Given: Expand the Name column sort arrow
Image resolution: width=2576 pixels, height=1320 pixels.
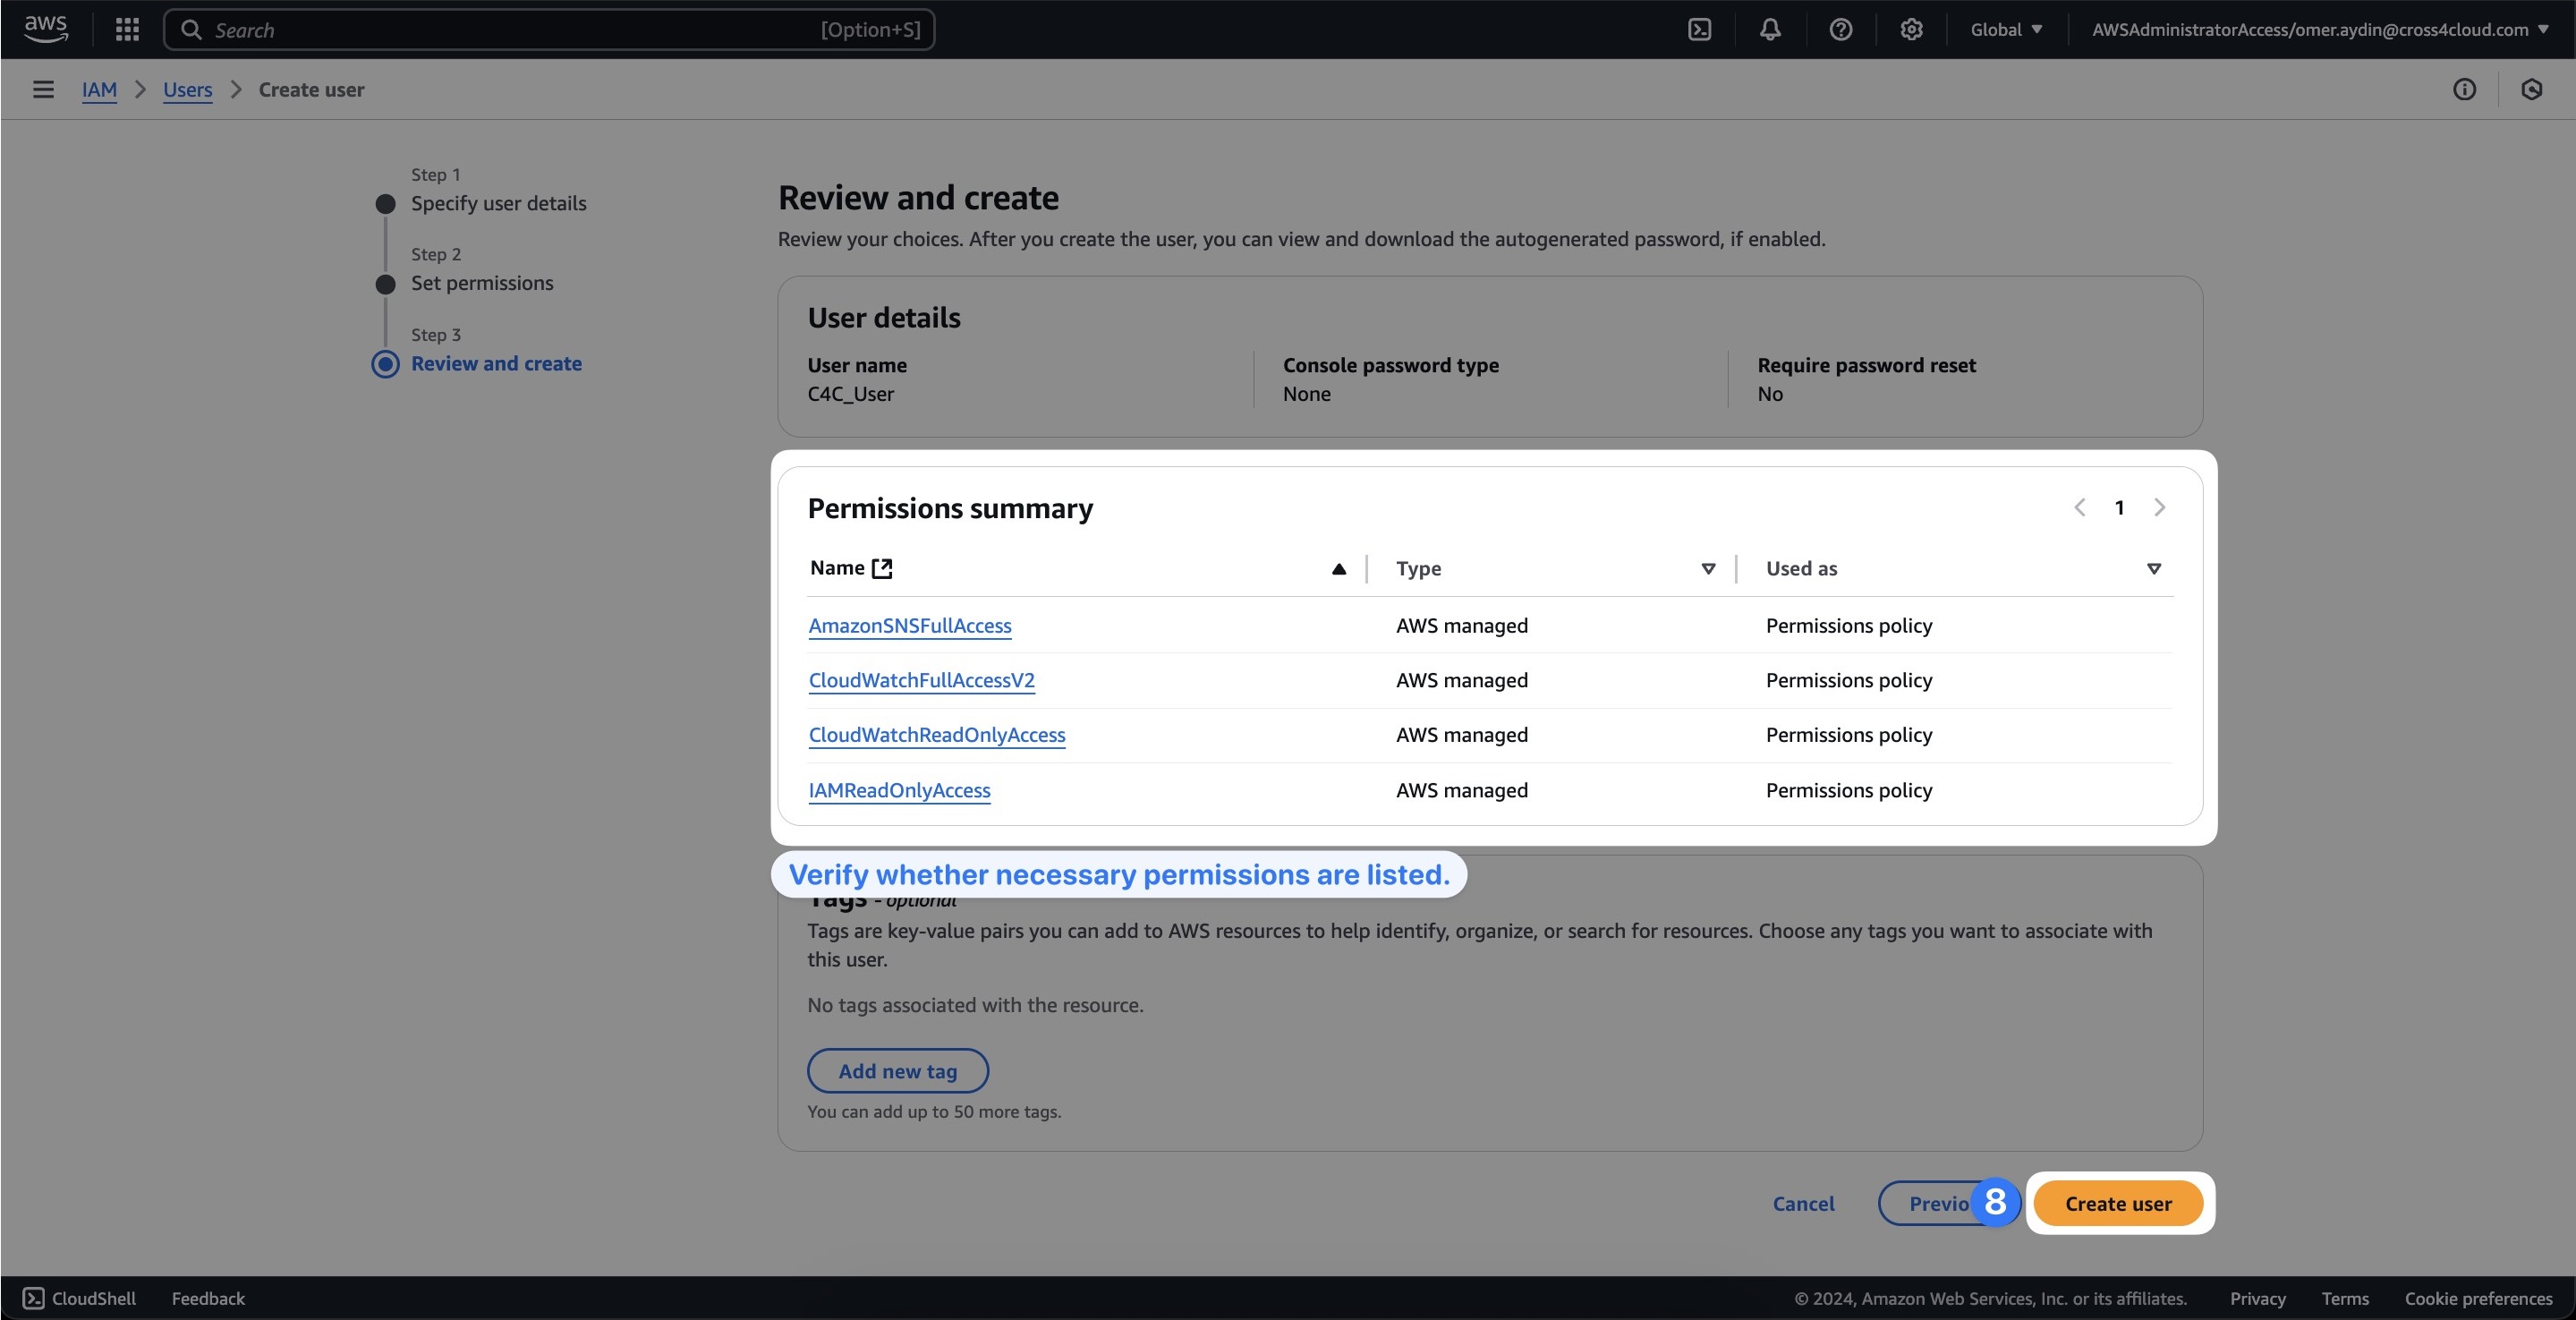Looking at the screenshot, I should (x=1341, y=569).
